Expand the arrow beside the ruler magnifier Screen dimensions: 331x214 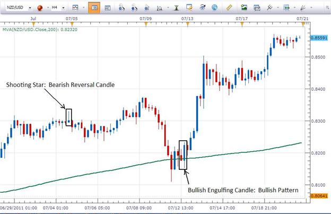168,8
